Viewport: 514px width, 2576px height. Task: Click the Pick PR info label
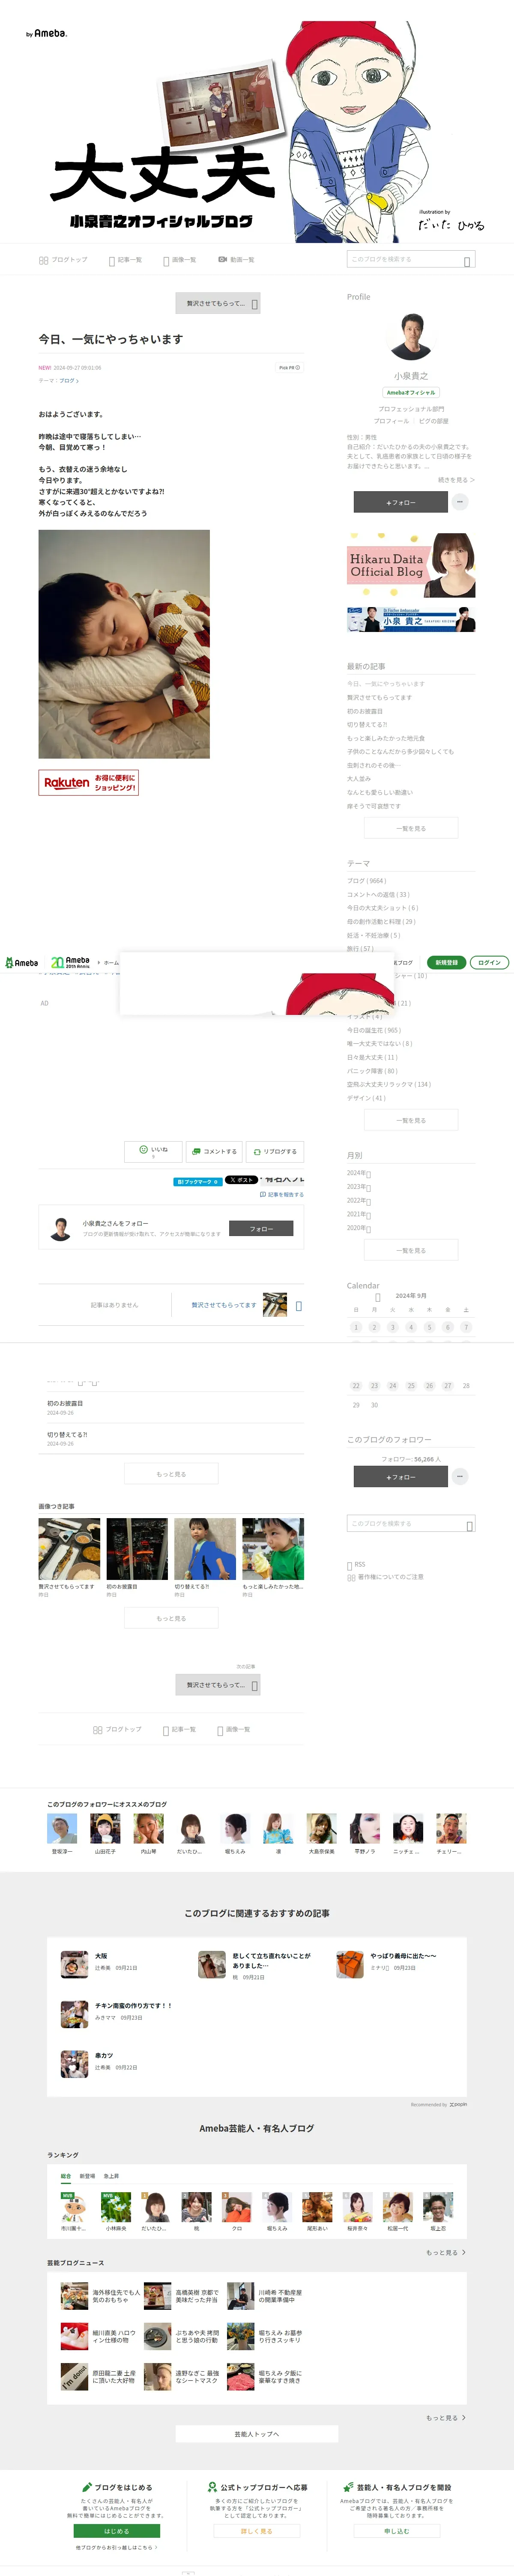coord(290,368)
